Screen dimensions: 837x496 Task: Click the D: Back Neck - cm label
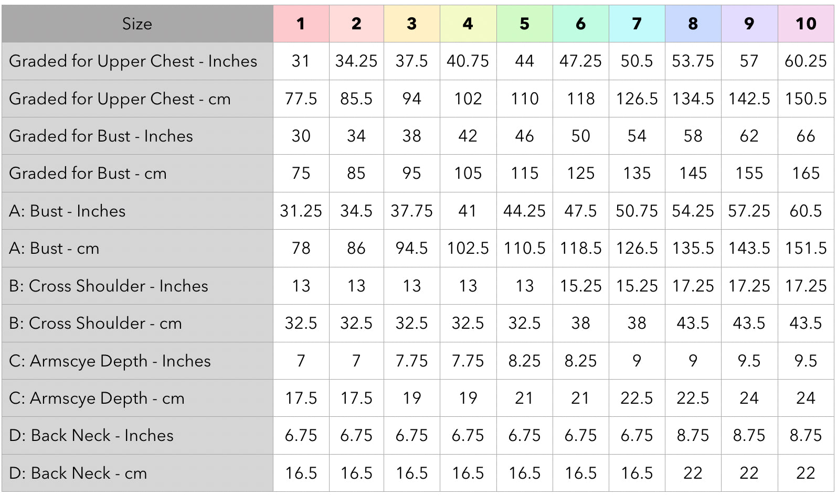click(x=78, y=473)
